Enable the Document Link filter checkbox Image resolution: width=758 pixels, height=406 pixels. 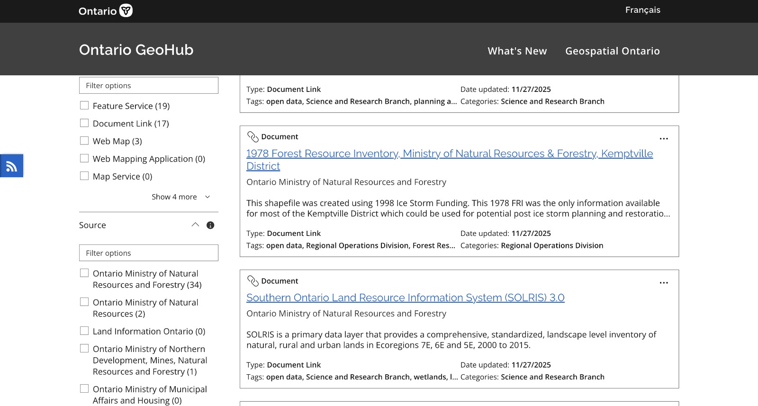[84, 123]
